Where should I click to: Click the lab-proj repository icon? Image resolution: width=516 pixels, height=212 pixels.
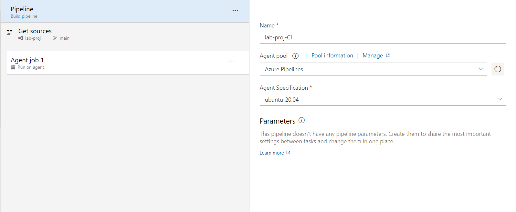(21, 38)
